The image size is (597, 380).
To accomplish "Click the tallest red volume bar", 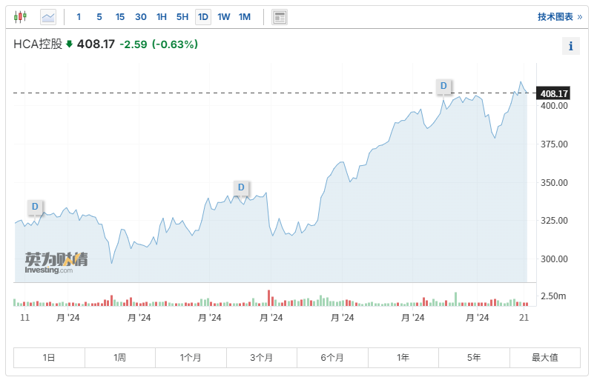I will pos(268,299).
